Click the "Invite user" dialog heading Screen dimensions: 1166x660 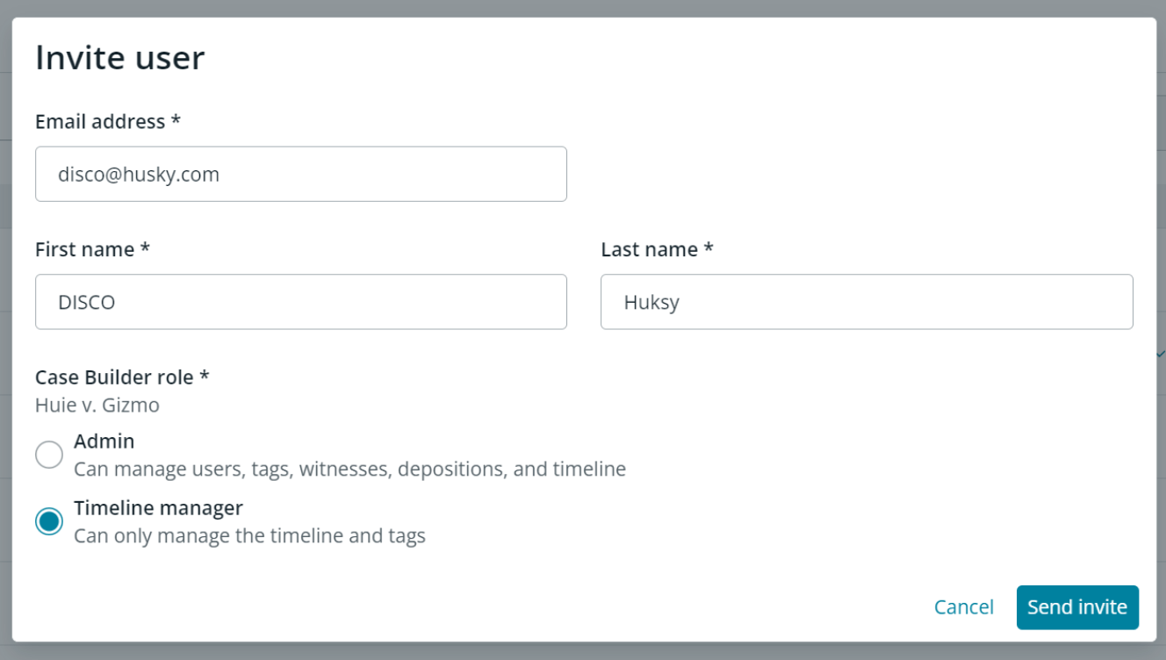pyautogui.click(x=119, y=58)
